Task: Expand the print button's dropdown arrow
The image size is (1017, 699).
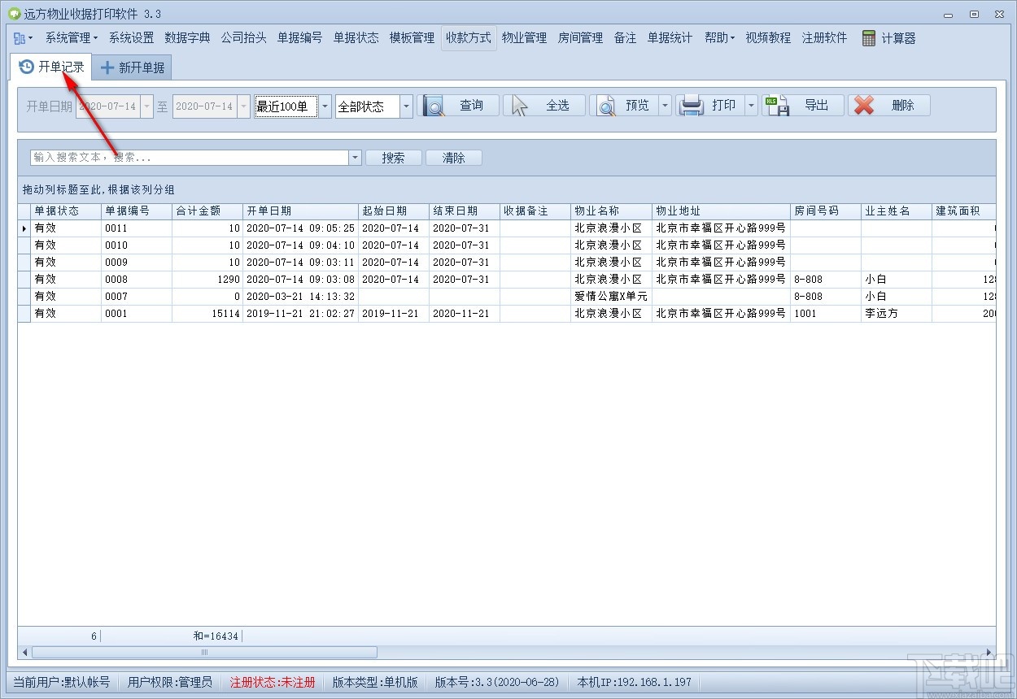Action: (750, 105)
